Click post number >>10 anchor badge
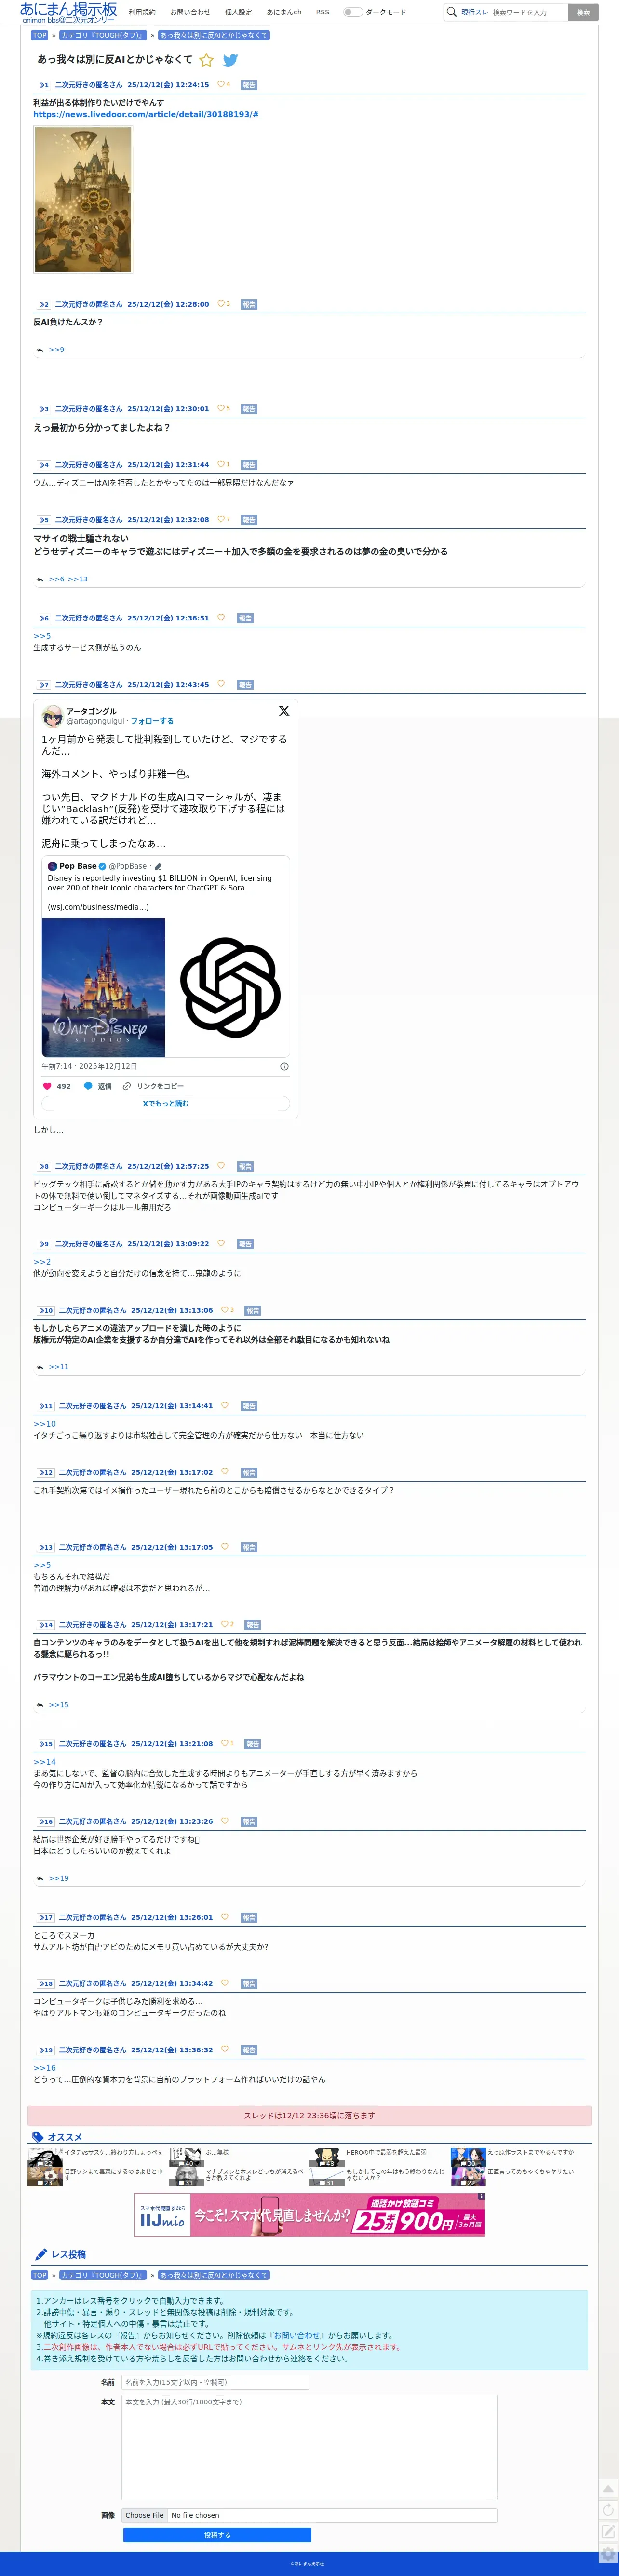This screenshot has height=2576, width=619. click(x=46, y=1310)
